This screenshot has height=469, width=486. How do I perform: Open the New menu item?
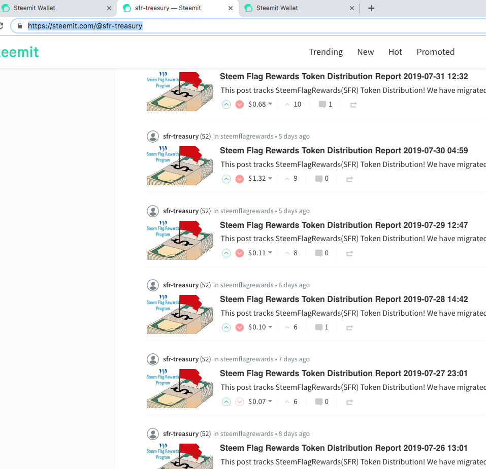pos(366,52)
